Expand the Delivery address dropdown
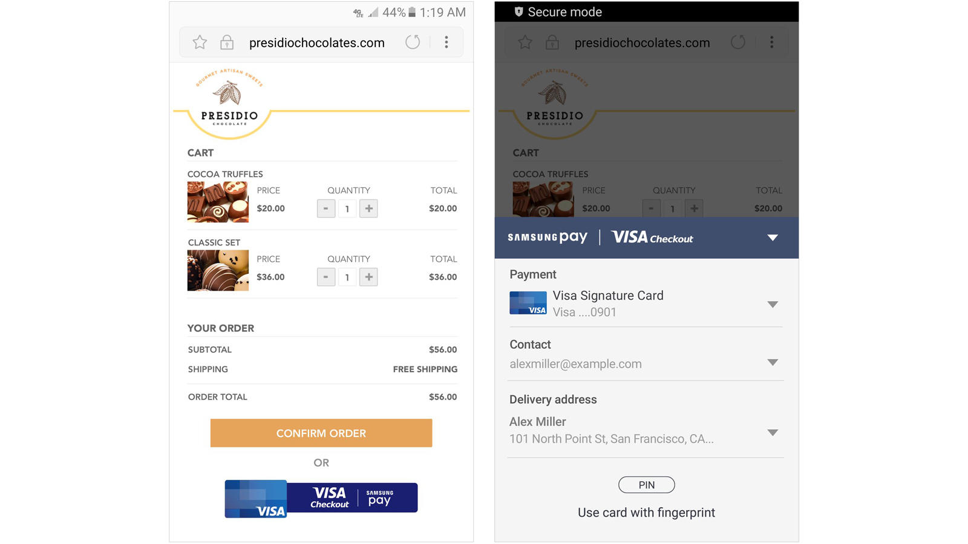968x544 pixels. point(773,433)
